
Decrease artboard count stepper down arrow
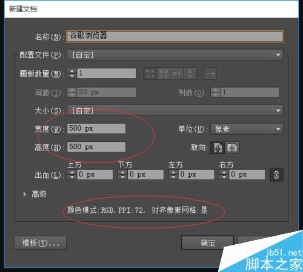coord(72,76)
